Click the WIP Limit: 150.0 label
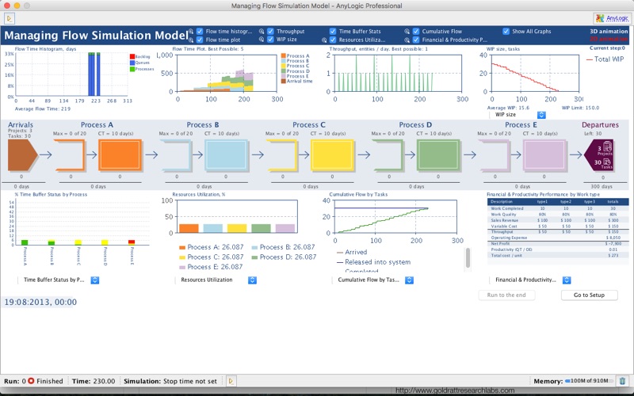The image size is (634, 396). pos(580,108)
